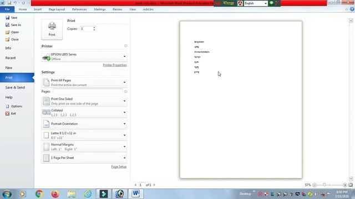Open the Page Layout ribbon tab

[57, 9]
